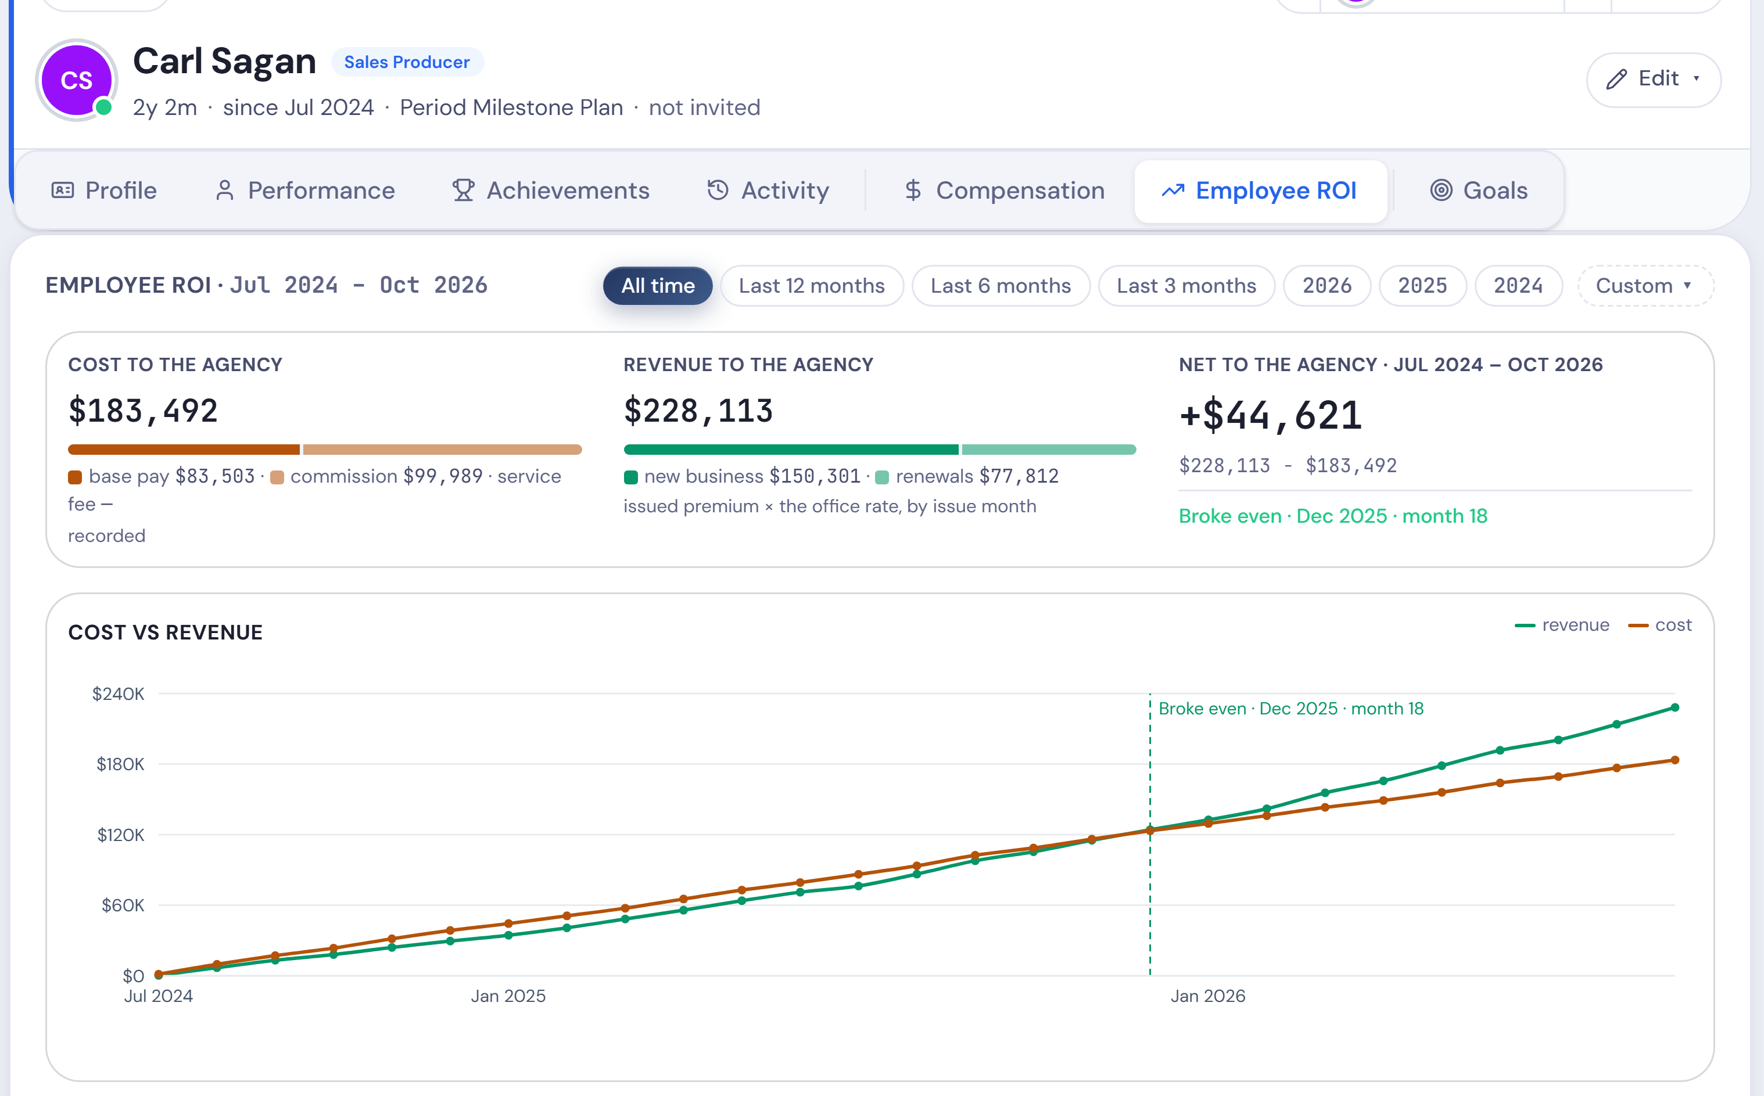Click the Carl Sagan name heading
Image resolution: width=1764 pixels, height=1096 pixels.
pos(224,61)
